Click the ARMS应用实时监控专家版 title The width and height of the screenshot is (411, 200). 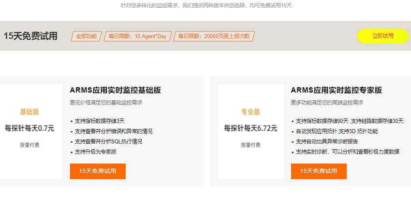click(337, 90)
